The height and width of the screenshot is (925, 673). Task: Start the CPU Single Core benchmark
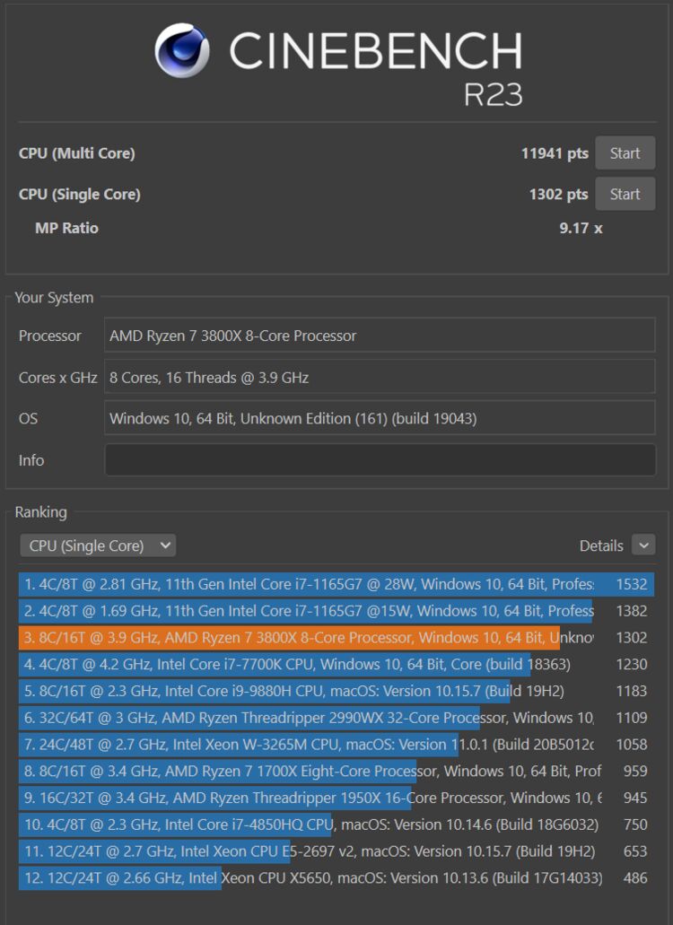point(625,194)
